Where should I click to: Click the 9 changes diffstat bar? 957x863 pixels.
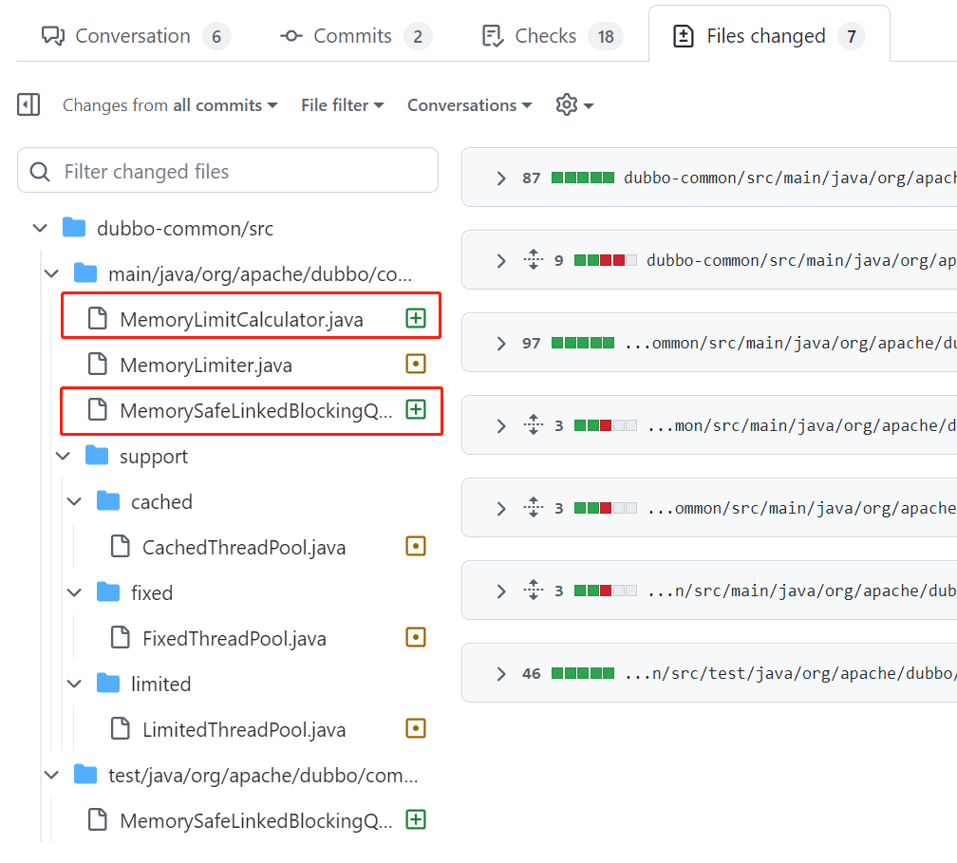pyautogui.click(x=606, y=260)
